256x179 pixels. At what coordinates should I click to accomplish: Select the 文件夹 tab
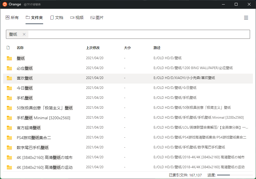pyautogui.click(x=34, y=18)
